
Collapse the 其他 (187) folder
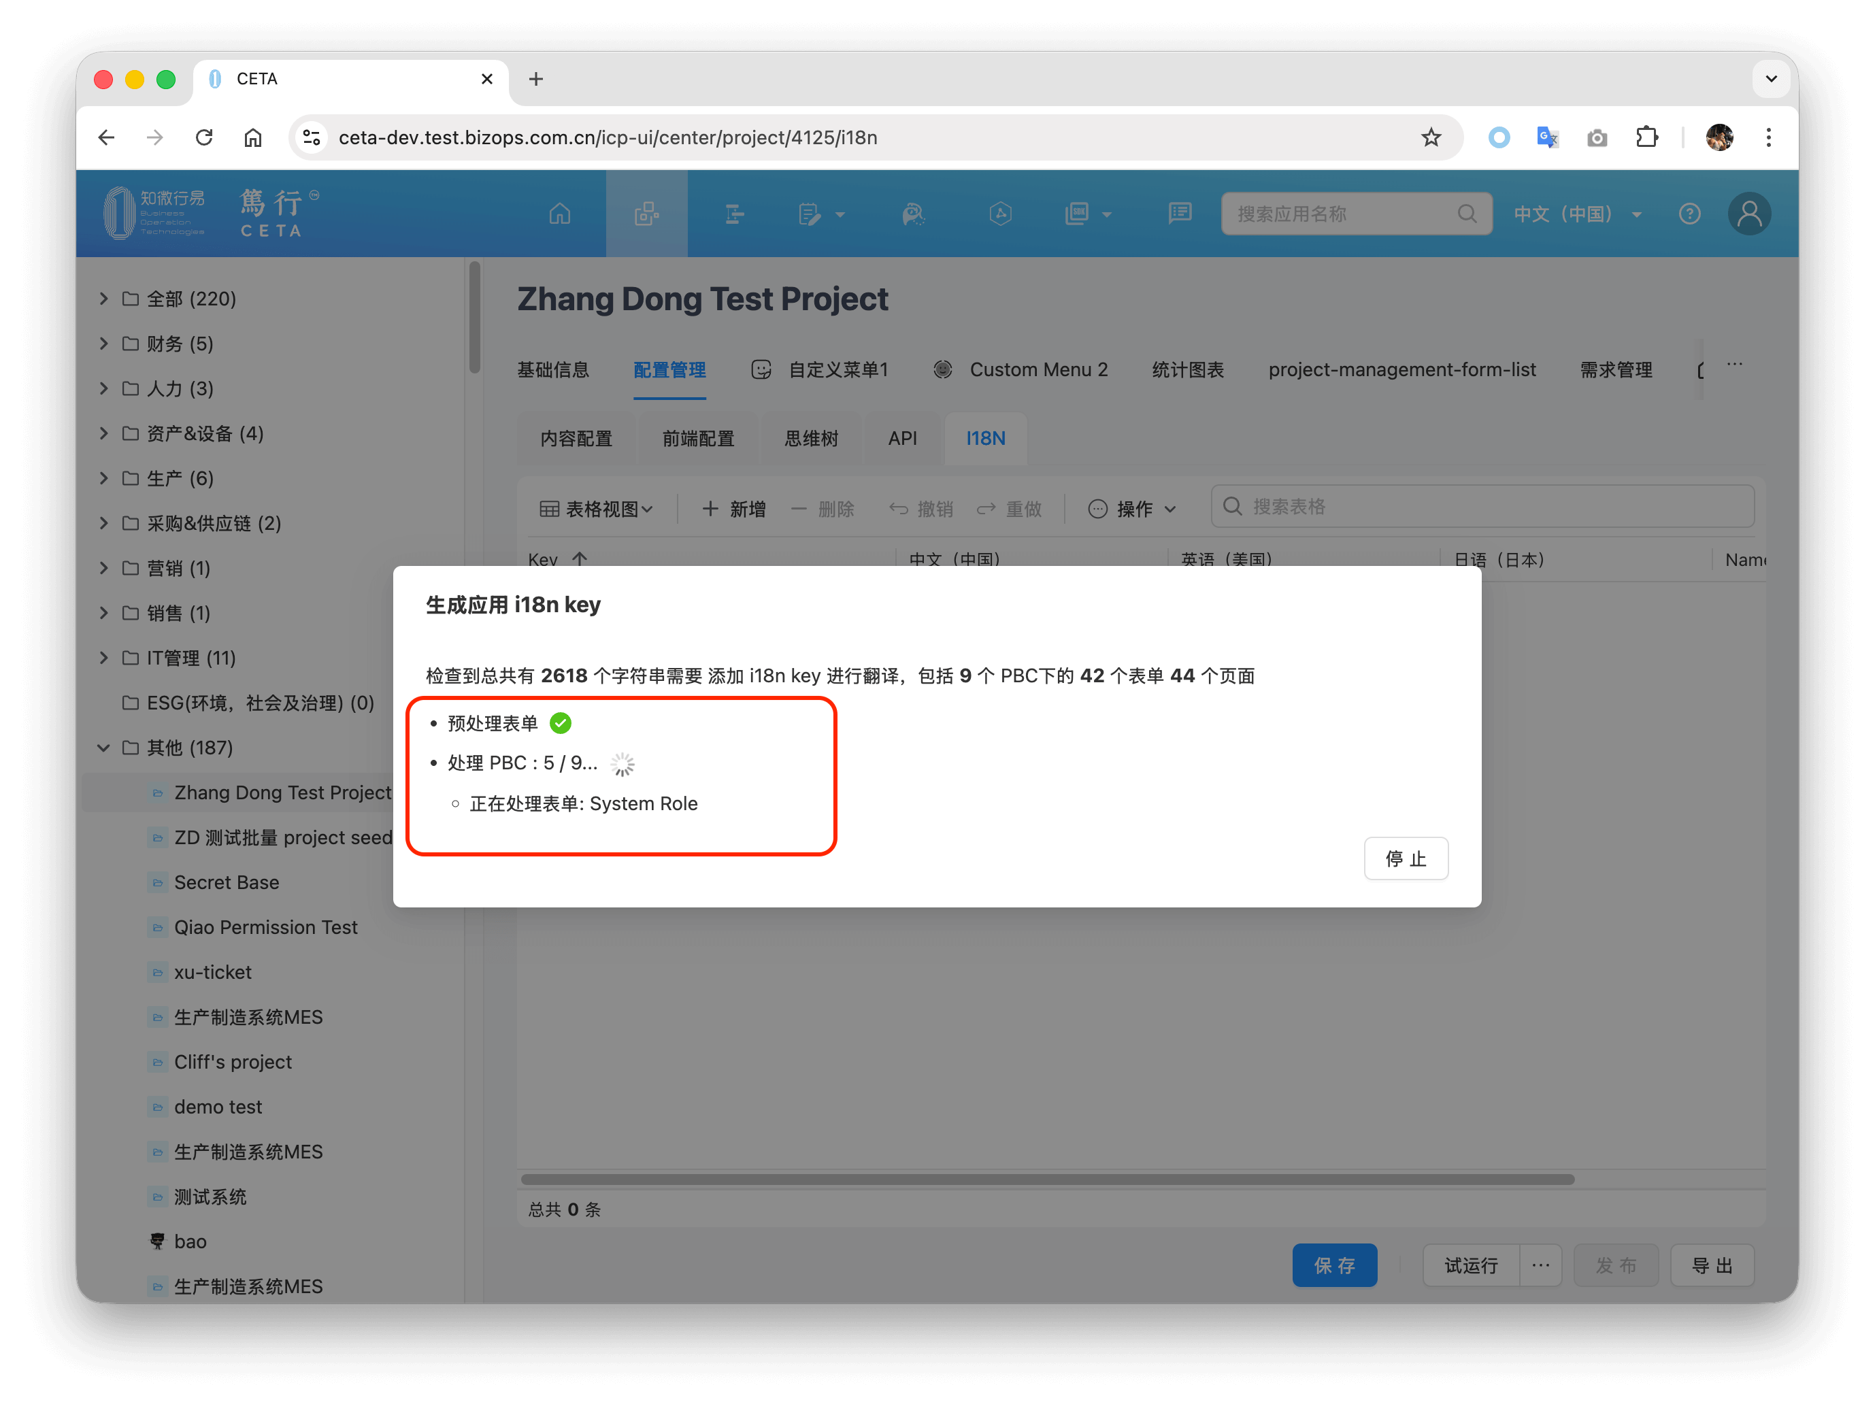pos(103,748)
